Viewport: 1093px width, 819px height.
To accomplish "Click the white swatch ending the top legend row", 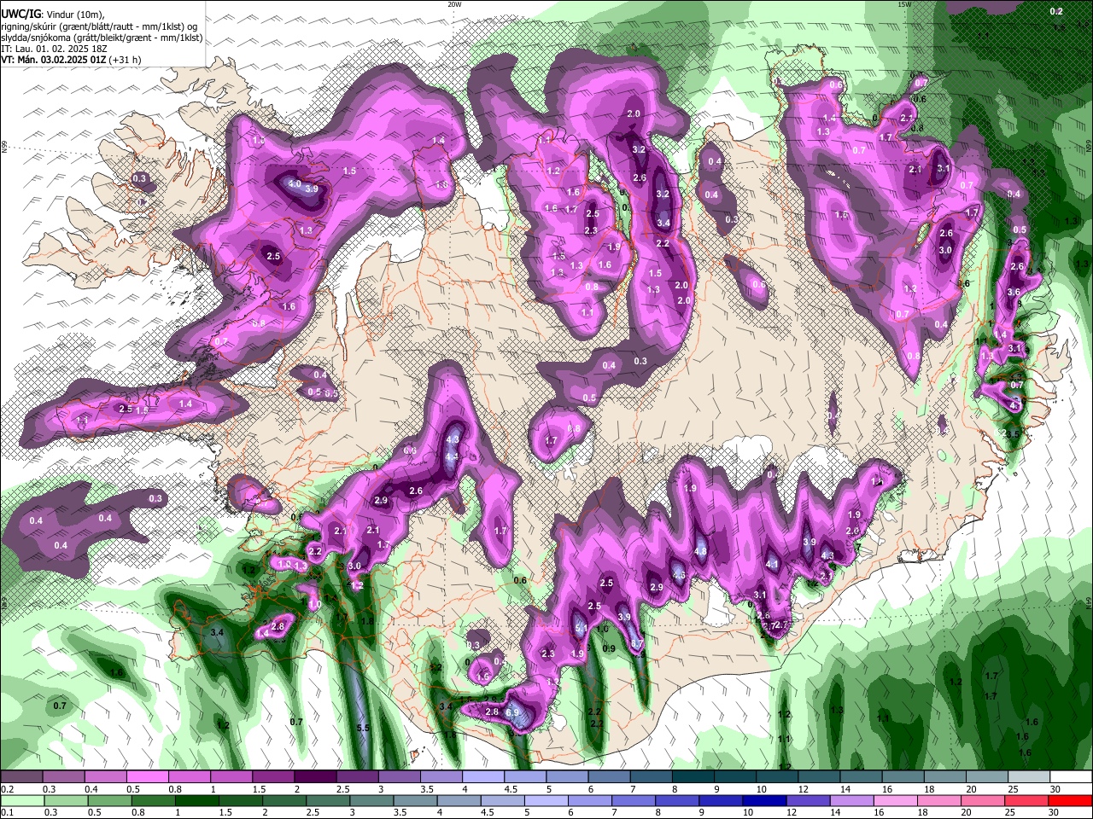I will coord(1071,777).
